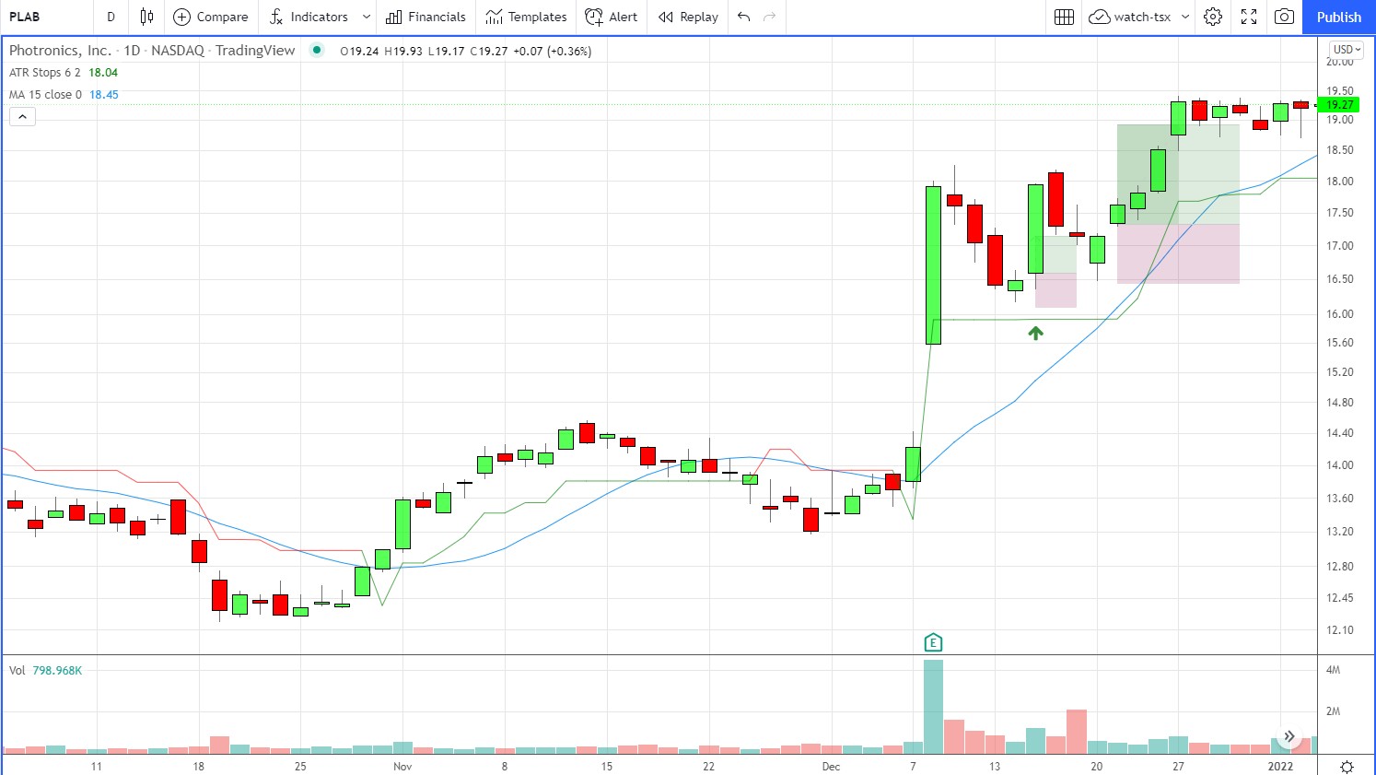Open the D daily interval selector
1376x775 pixels.
(x=111, y=17)
